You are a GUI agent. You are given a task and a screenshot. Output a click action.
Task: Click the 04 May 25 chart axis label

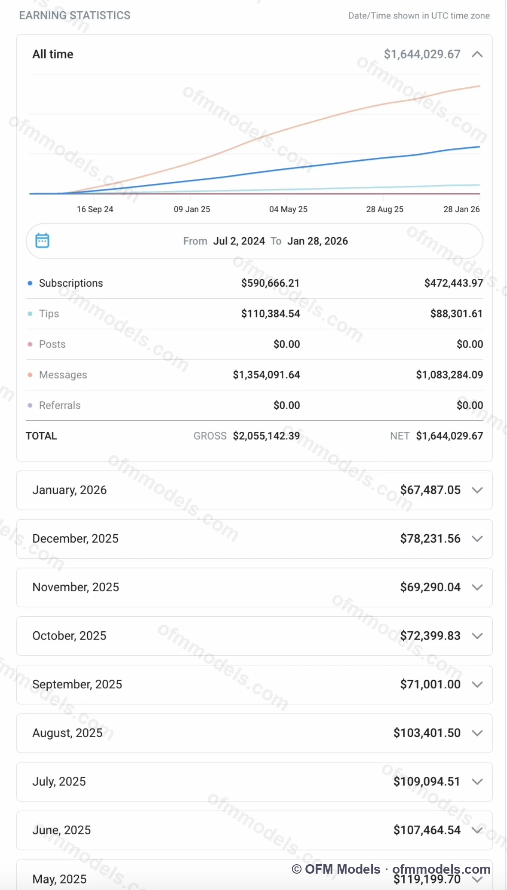pos(289,209)
